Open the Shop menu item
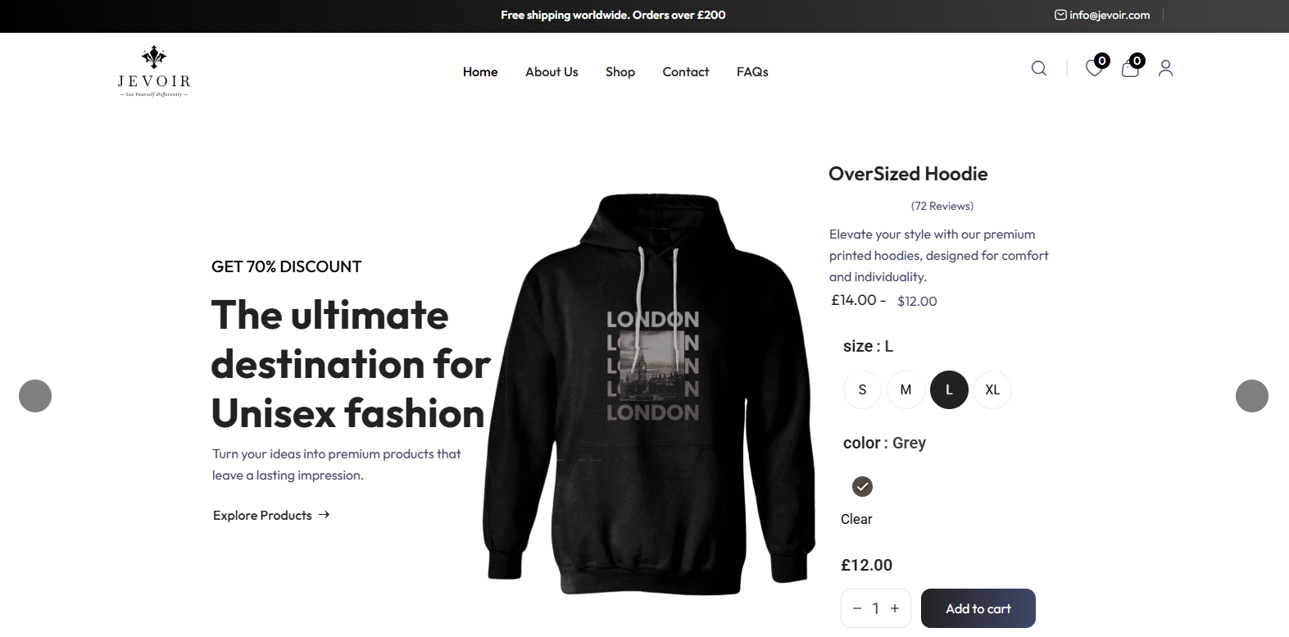This screenshot has width=1289, height=637. click(620, 72)
